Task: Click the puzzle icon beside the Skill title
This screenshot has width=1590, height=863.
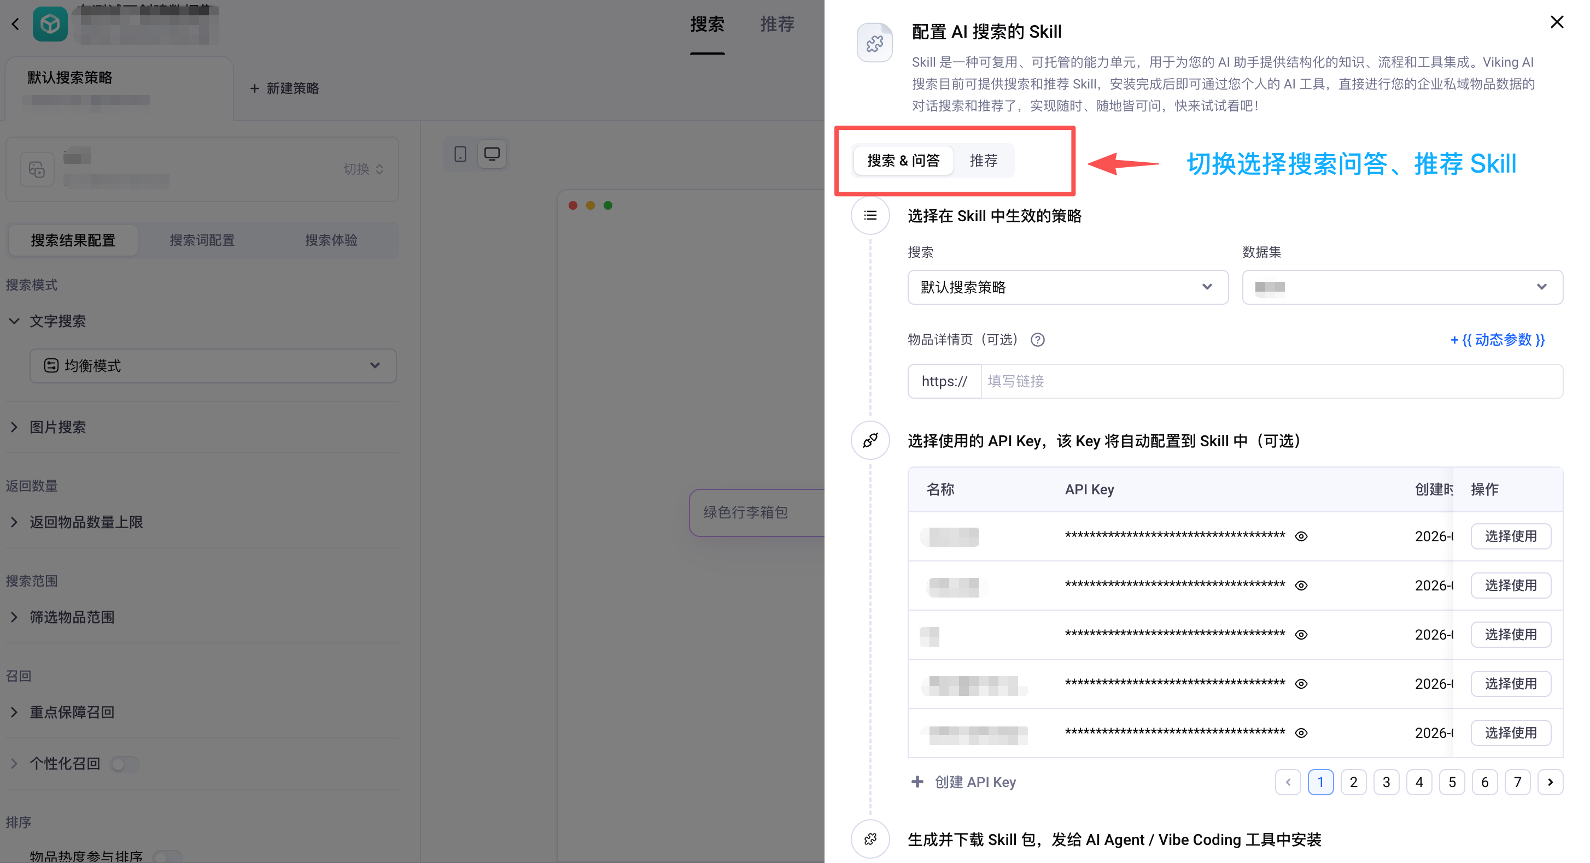Action: pyautogui.click(x=875, y=43)
